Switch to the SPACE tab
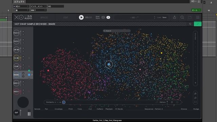 click(44, 18)
